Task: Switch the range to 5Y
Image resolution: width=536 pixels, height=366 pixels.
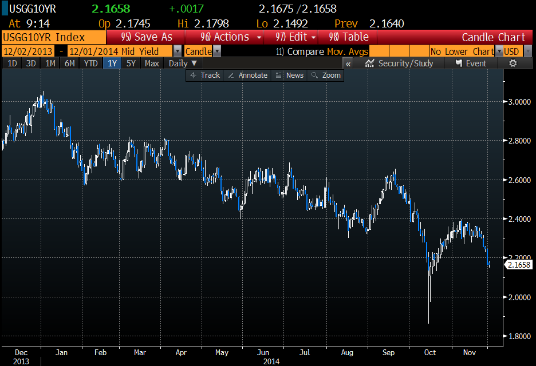Action: point(131,63)
